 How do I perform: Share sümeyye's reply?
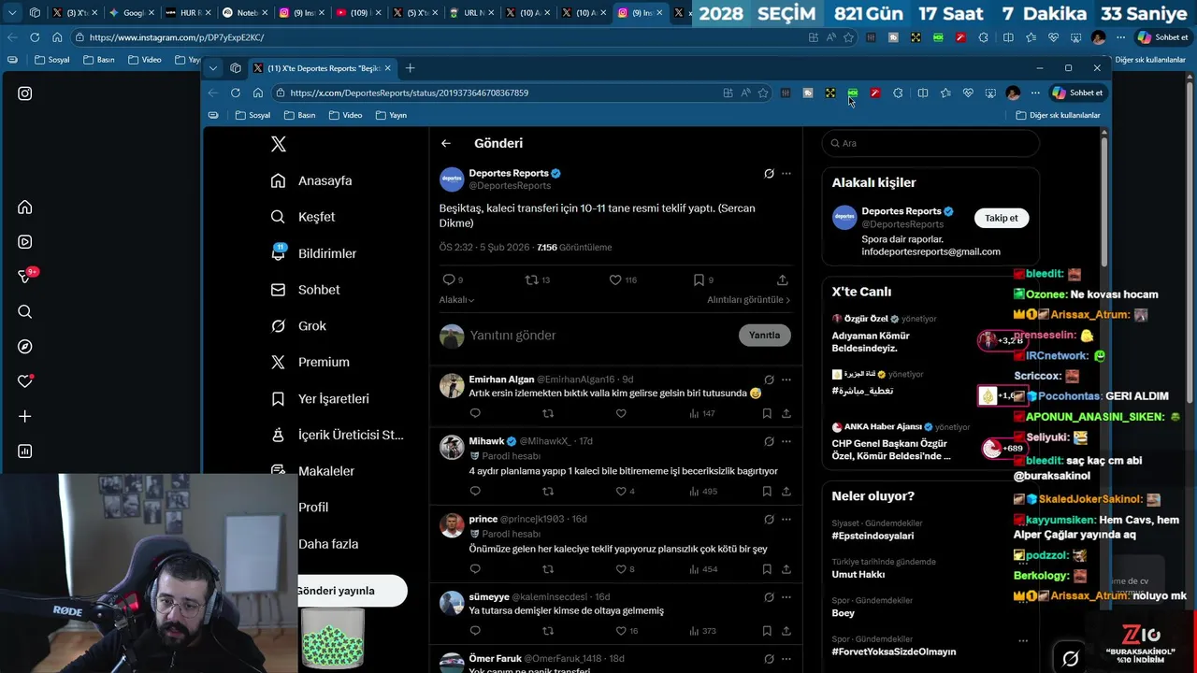tap(786, 631)
